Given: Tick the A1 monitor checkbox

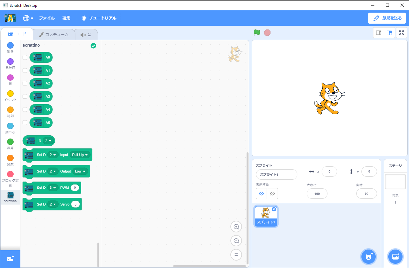Looking at the screenshot, I should pos(25,70).
